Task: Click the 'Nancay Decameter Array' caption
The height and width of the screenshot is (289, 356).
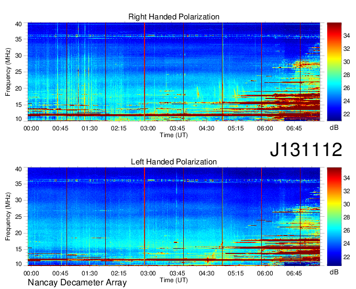Action: click(x=77, y=283)
